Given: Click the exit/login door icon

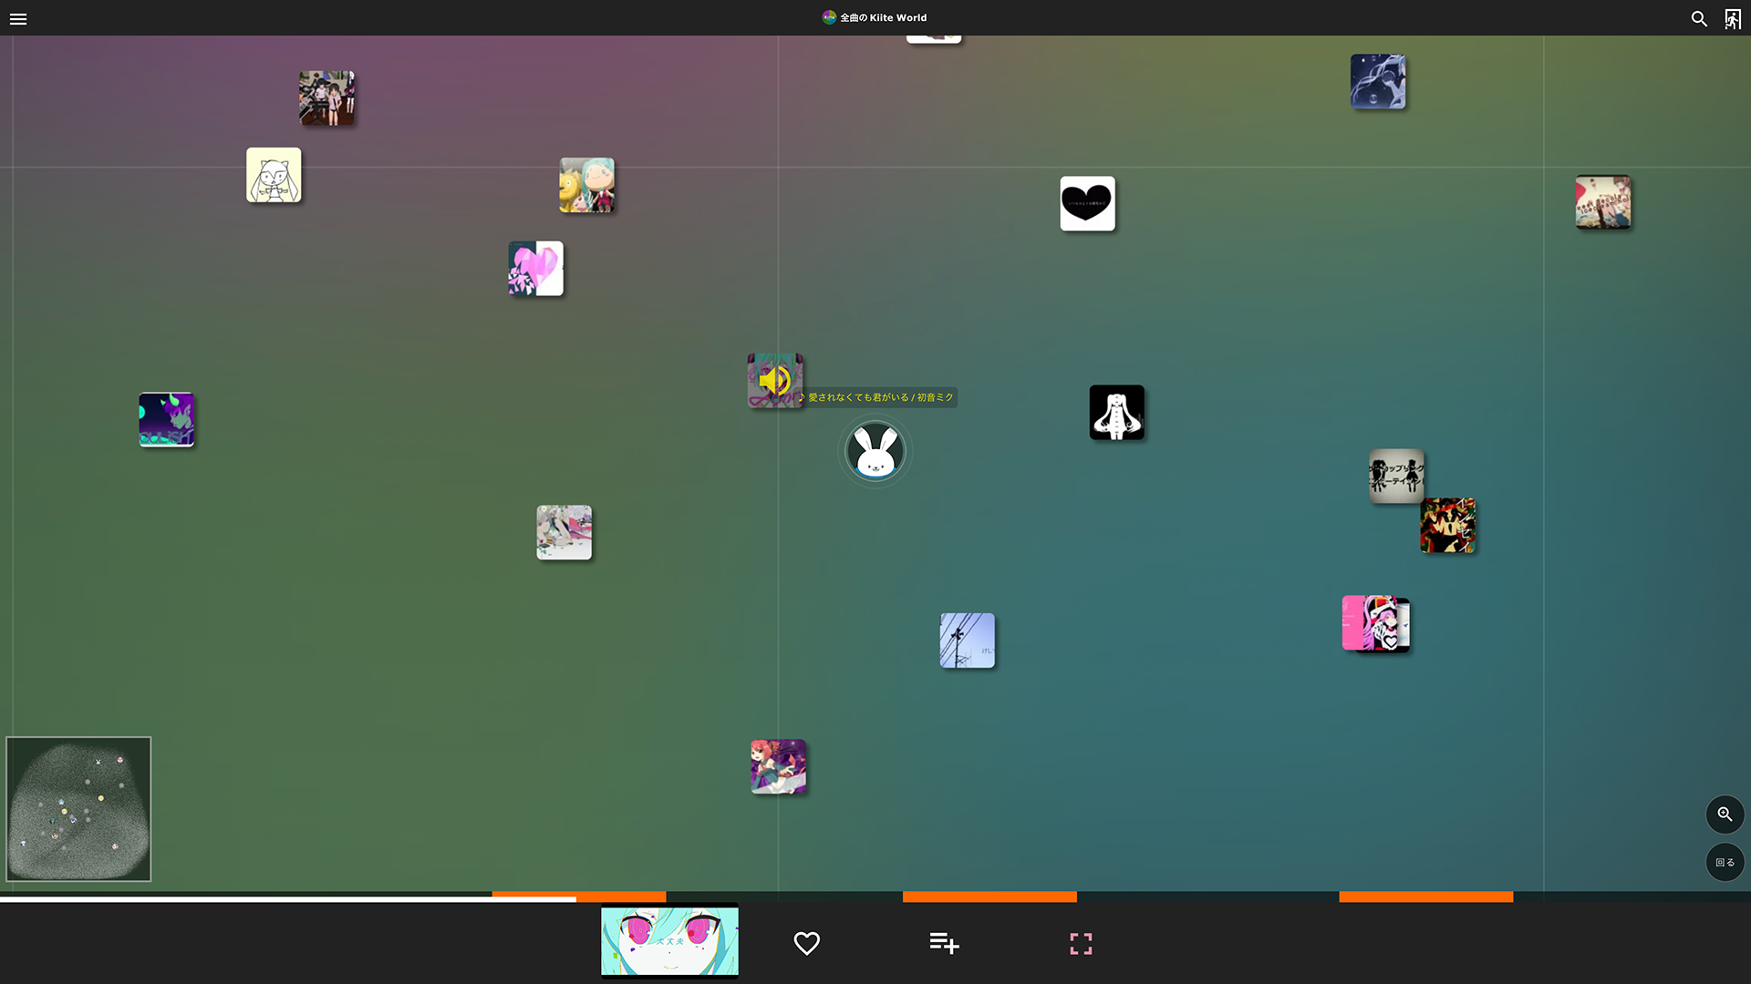Looking at the screenshot, I should [x=1733, y=18].
